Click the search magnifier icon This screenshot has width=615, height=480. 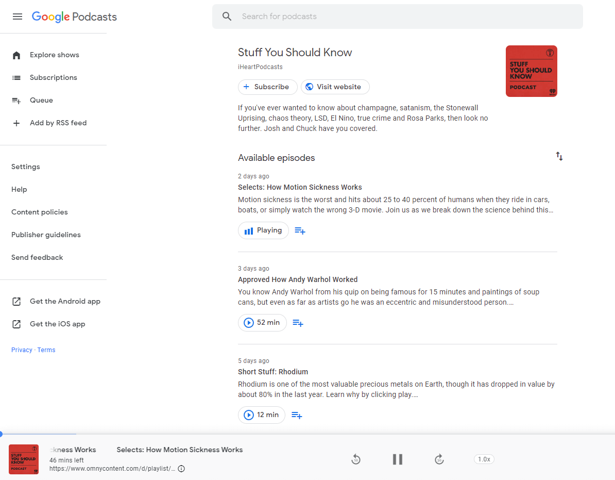(227, 16)
